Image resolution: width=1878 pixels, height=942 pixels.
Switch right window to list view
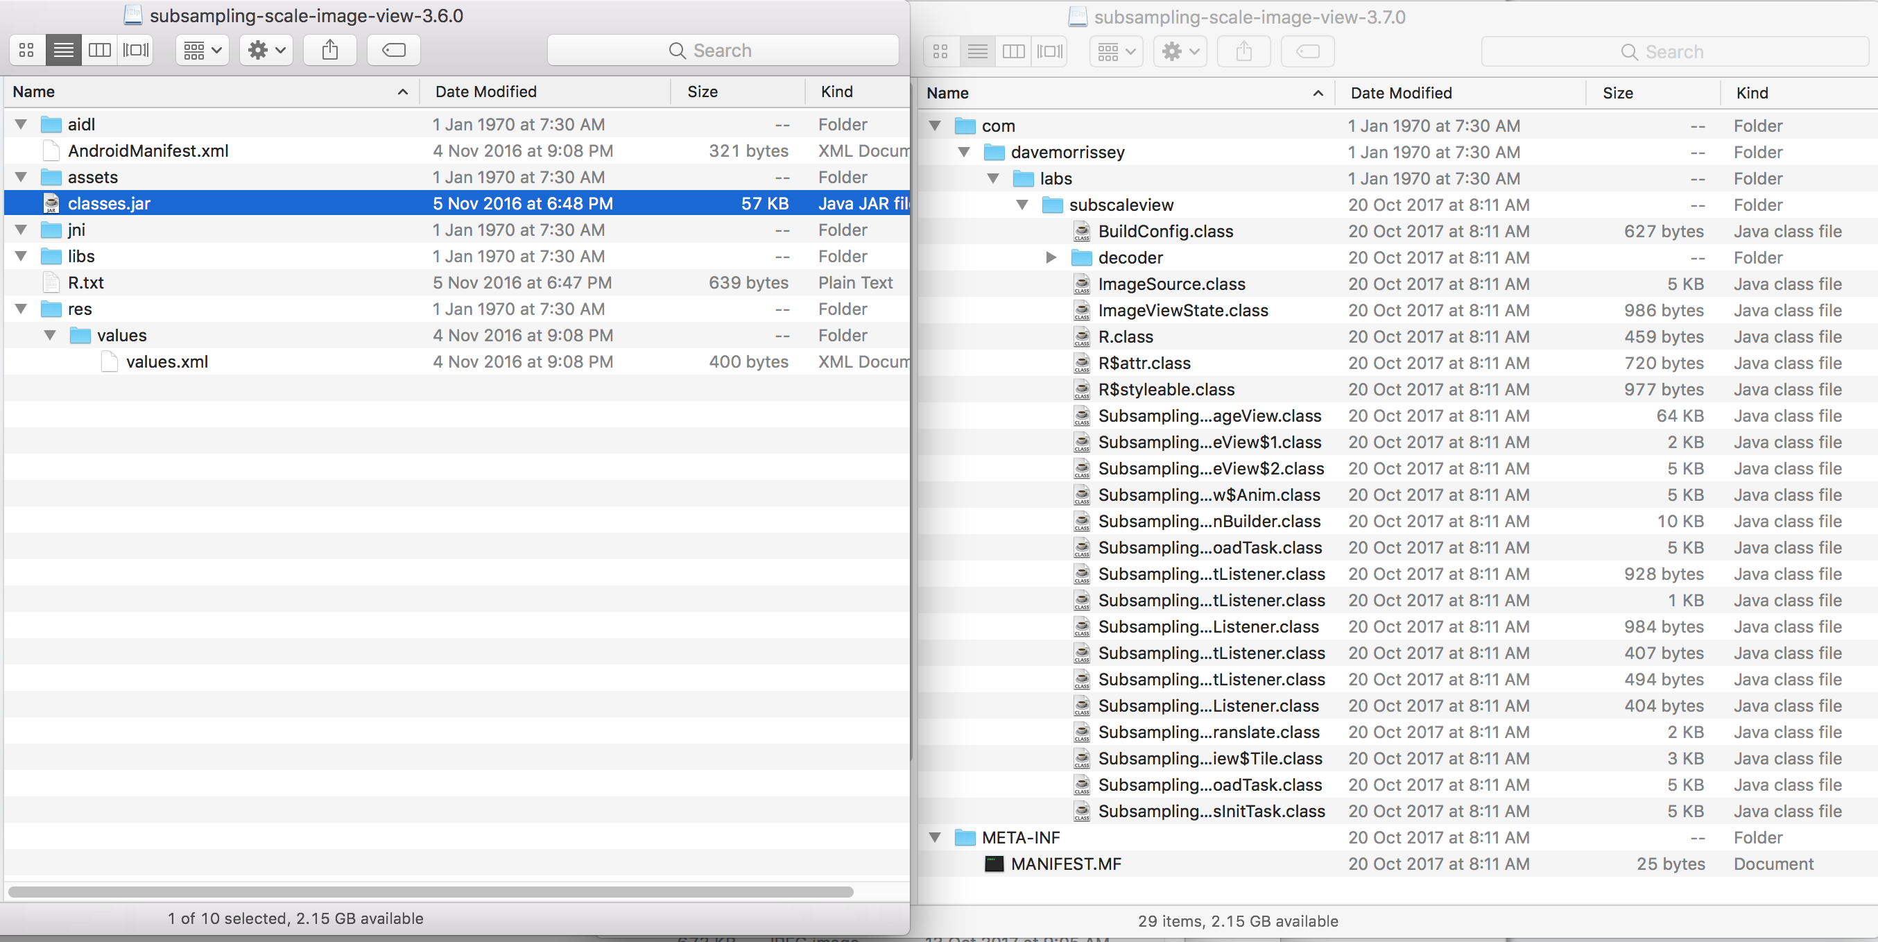pos(977,51)
